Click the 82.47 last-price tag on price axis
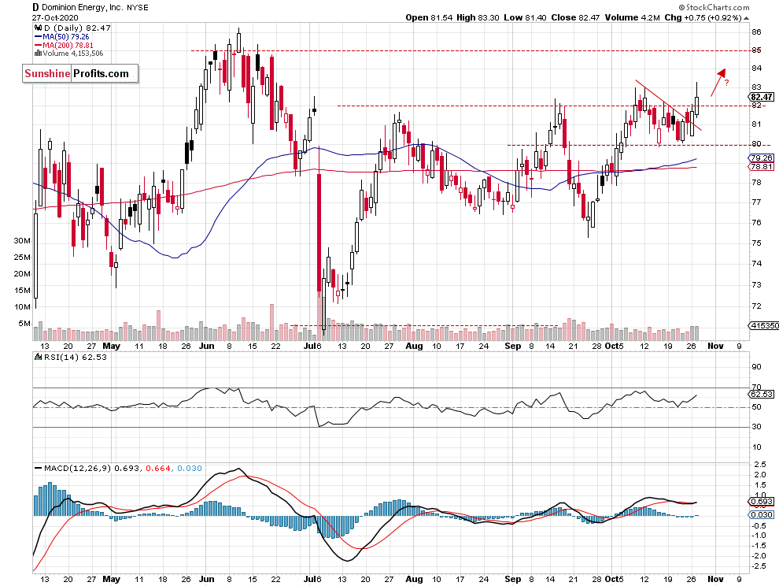 click(x=762, y=97)
